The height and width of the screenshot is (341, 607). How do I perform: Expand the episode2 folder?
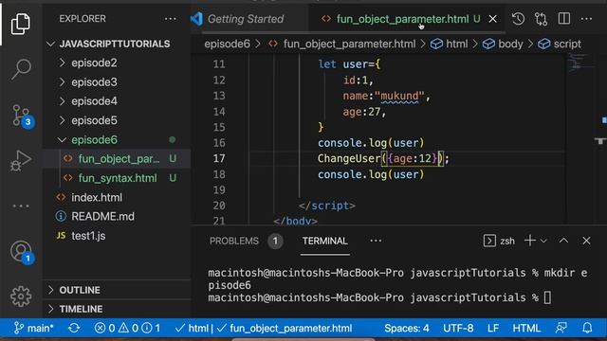pyautogui.click(x=94, y=63)
